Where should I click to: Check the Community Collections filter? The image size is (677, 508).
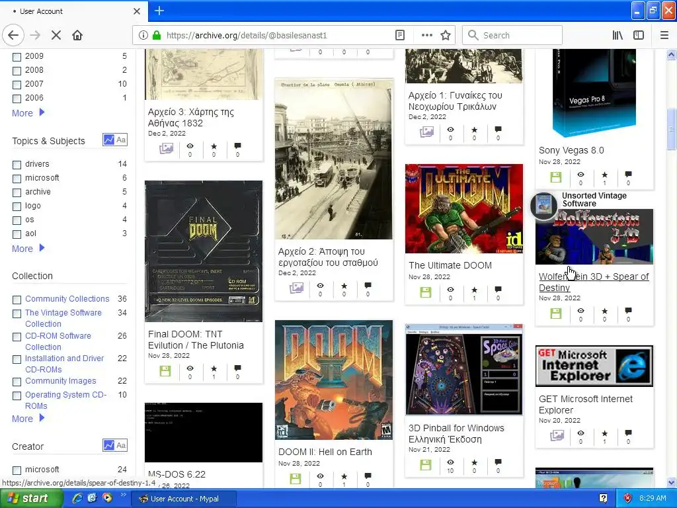pos(17,300)
